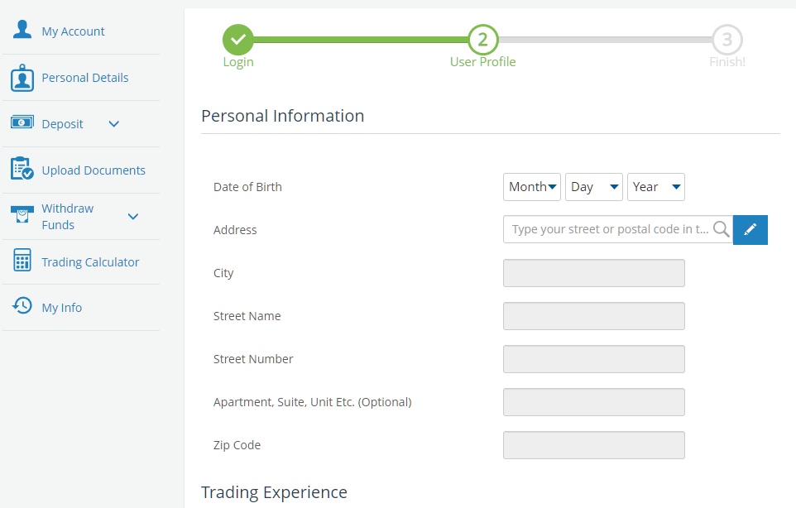The image size is (796, 508).
Task: Expand the Deposit menu chevron
Action: [x=113, y=124]
